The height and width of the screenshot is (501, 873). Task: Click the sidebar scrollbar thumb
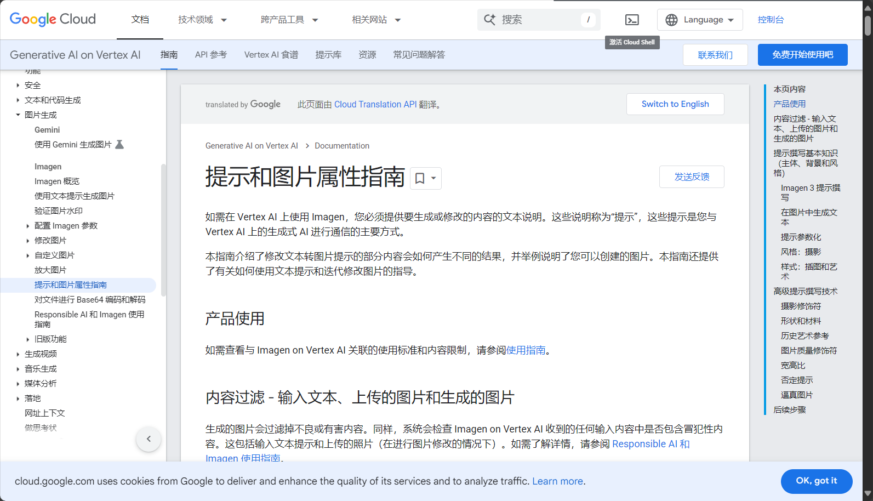pyautogui.click(x=163, y=229)
